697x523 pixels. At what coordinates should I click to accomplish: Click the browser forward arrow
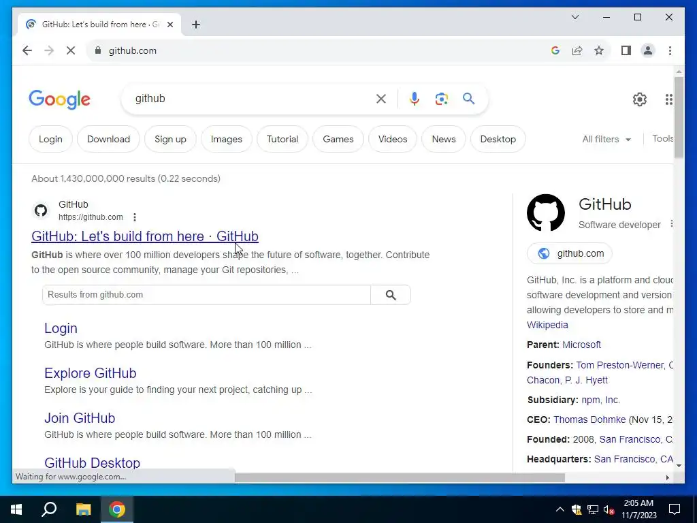(x=49, y=50)
